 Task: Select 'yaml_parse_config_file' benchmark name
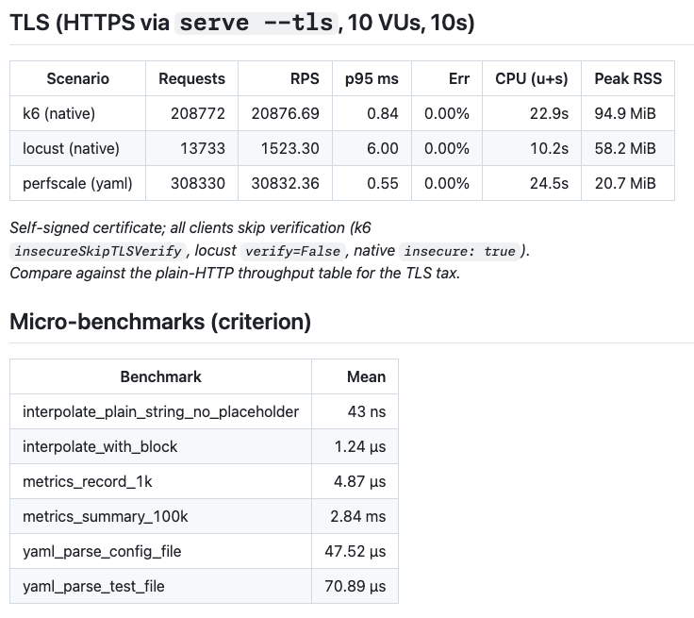[102, 552]
